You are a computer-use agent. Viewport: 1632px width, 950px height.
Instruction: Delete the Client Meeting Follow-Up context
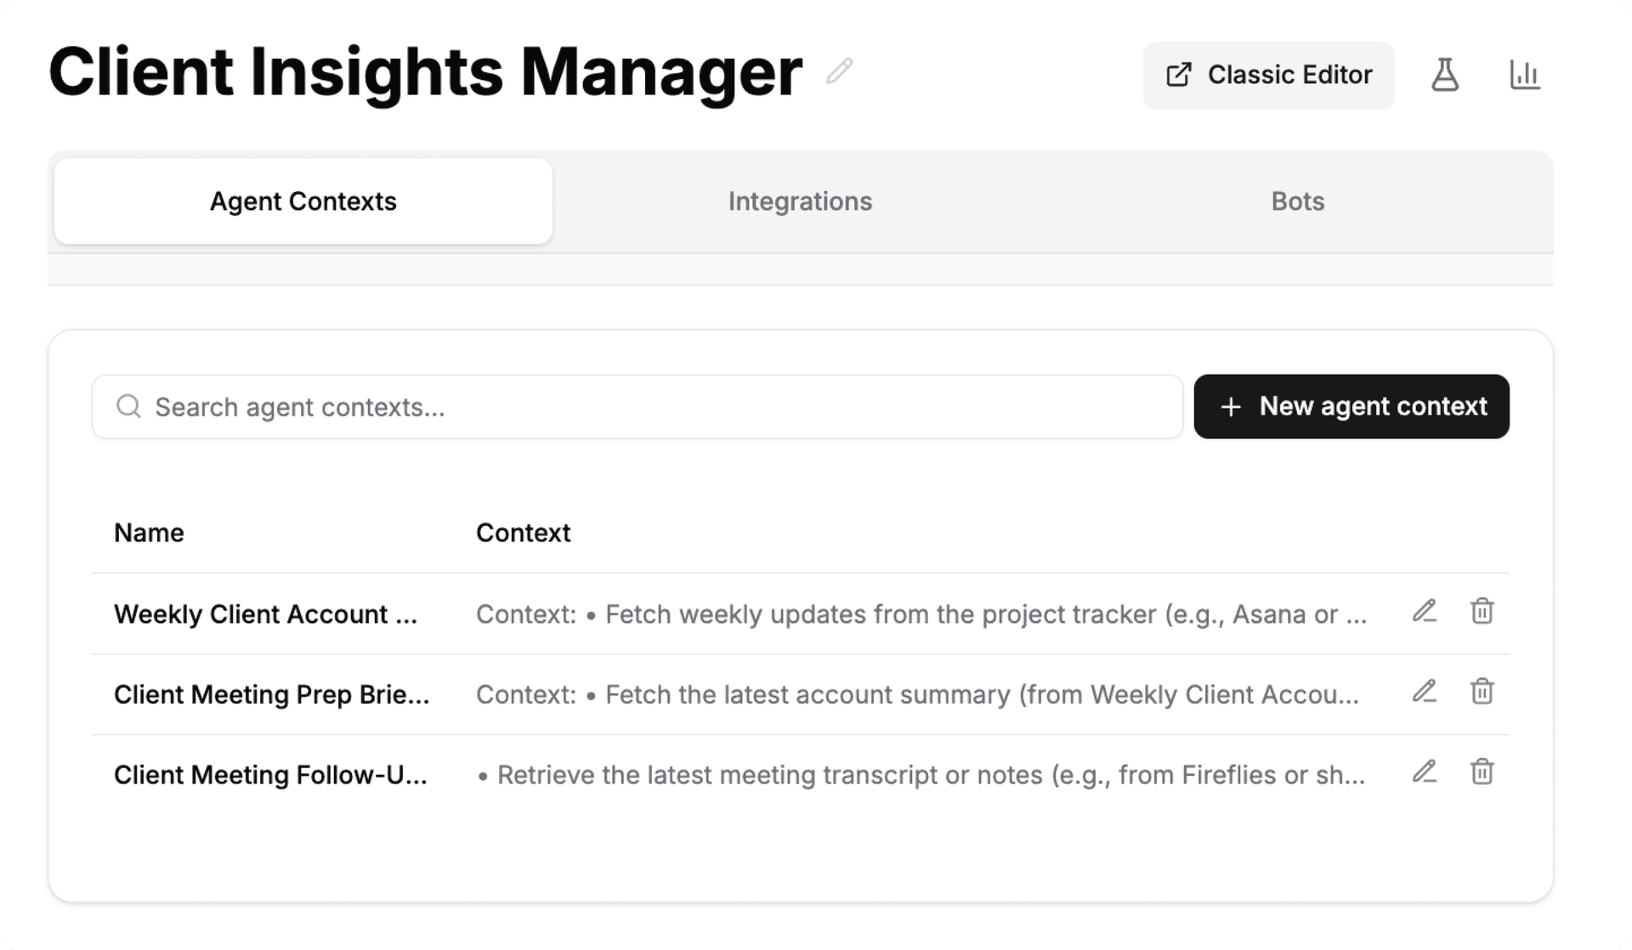pos(1482,772)
